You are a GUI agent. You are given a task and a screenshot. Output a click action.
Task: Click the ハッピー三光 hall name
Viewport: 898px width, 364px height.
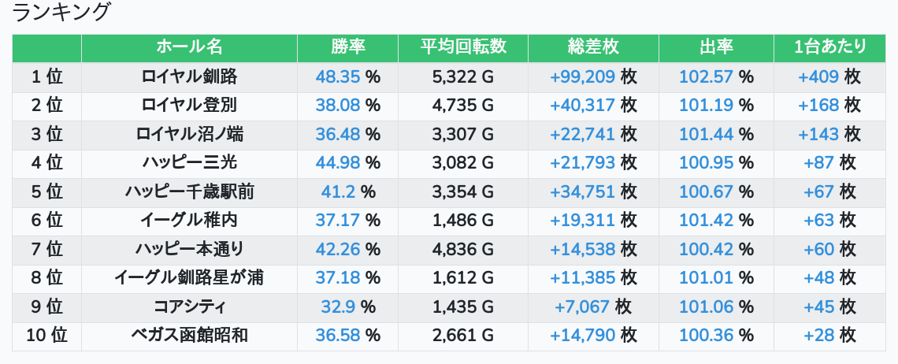click(x=189, y=162)
